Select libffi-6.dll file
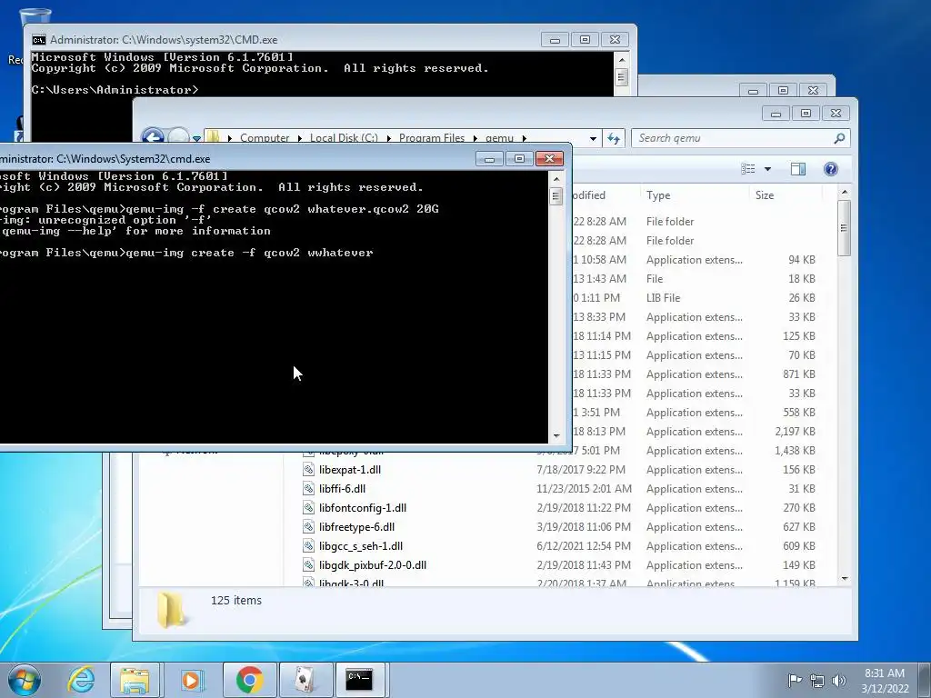Viewport: 931px width, 698px height. [x=342, y=488]
